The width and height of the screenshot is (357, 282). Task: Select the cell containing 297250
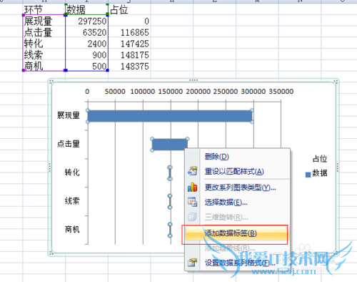[86, 21]
